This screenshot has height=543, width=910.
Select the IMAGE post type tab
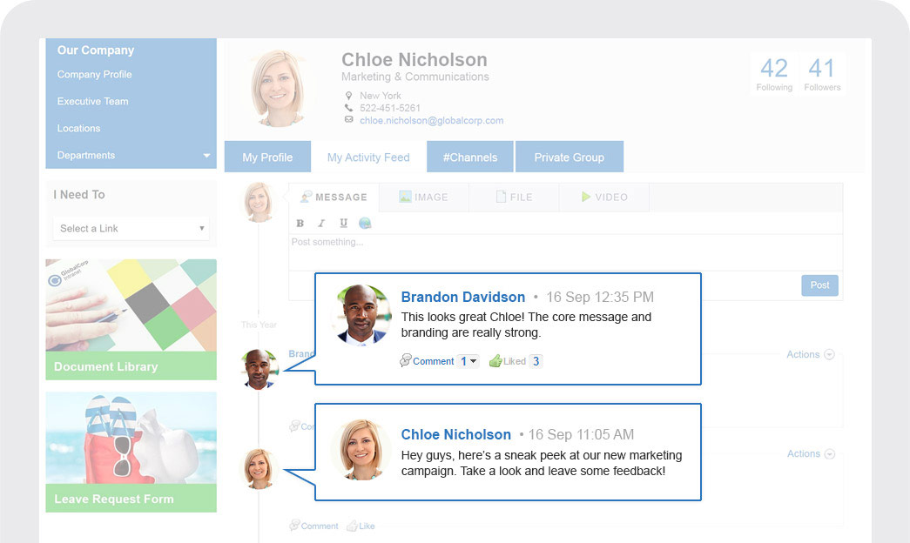coord(424,198)
